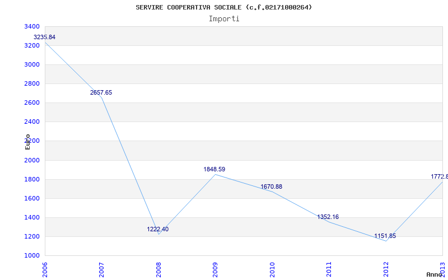The image size is (448, 280).
Task: Click the Euro y-axis title
Action: pos(27,142)
